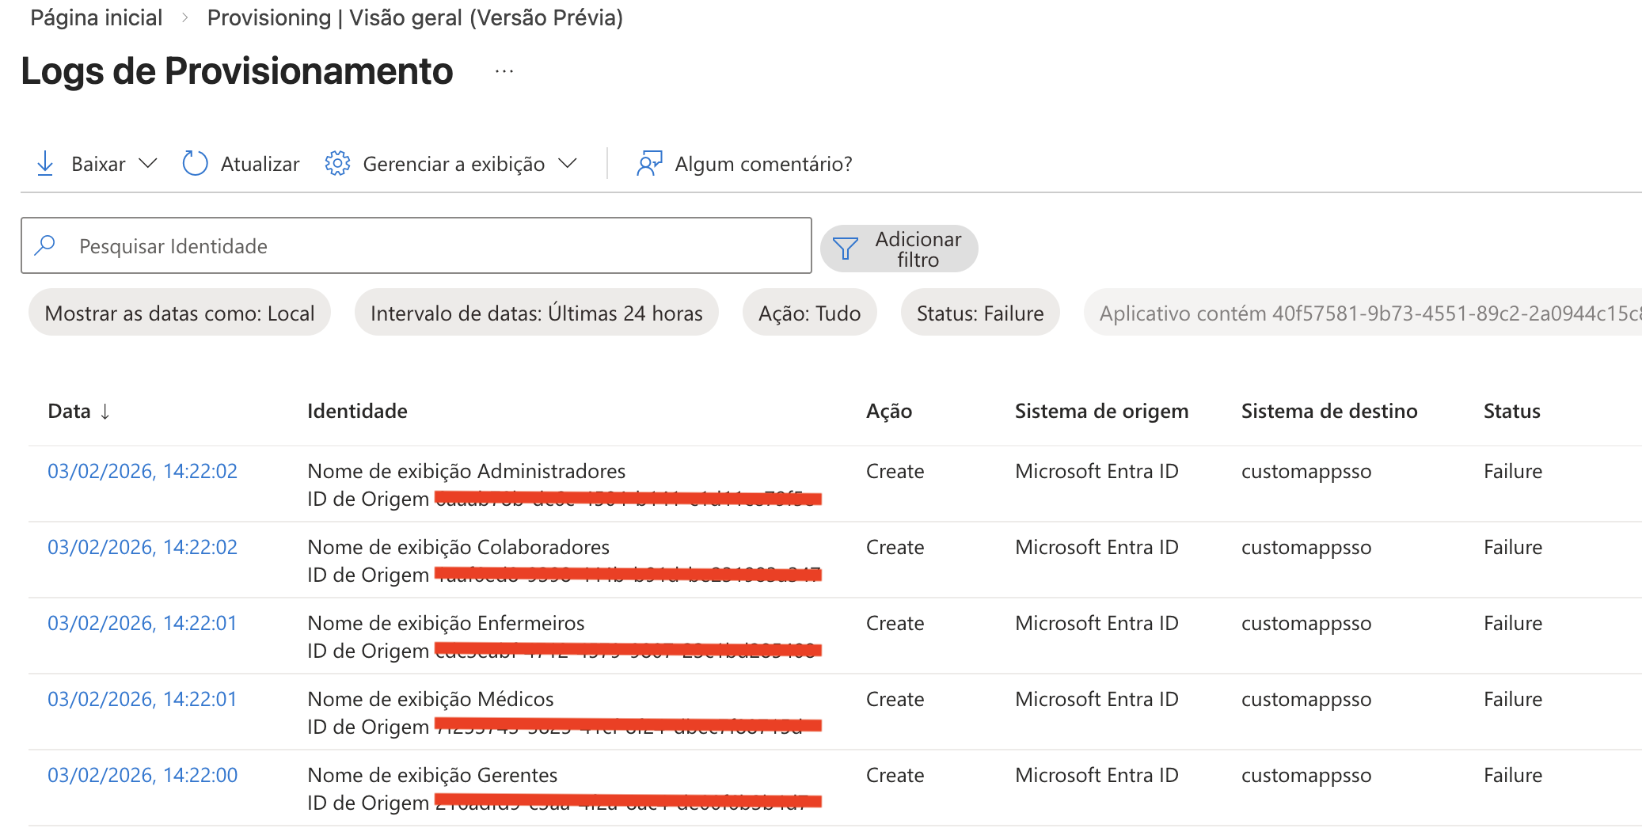Image resolution: width=1642 pixels, height=828 pixels.
Task: Open log entry for Administradores by its date
Action: (x=143, y=471)
